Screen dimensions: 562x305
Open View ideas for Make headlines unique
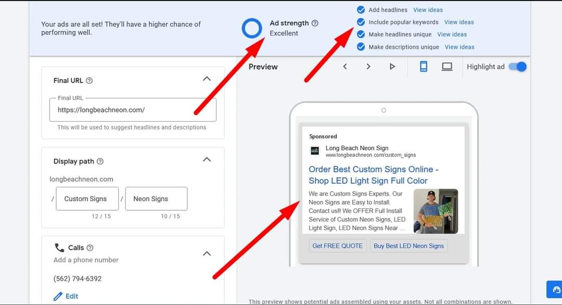[x=452, y=34]
